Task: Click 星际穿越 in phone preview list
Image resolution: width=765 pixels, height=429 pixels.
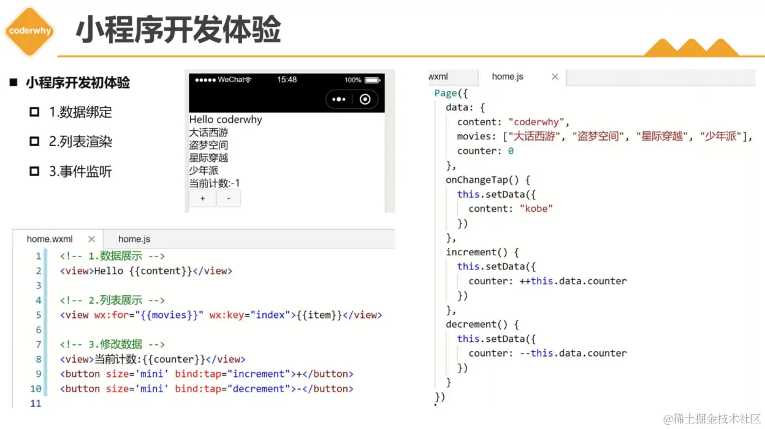Action: (208, 158)
